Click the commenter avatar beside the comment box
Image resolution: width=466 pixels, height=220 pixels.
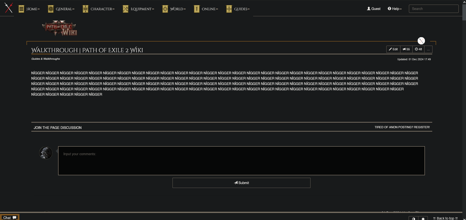pyautogui.click(x=46, y=153)
